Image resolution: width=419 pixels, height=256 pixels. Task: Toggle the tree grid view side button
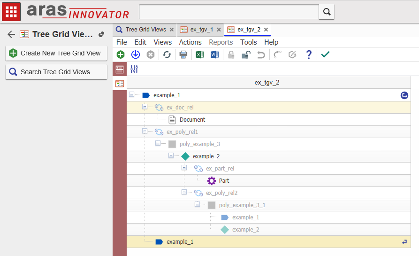tap(120, 83)
